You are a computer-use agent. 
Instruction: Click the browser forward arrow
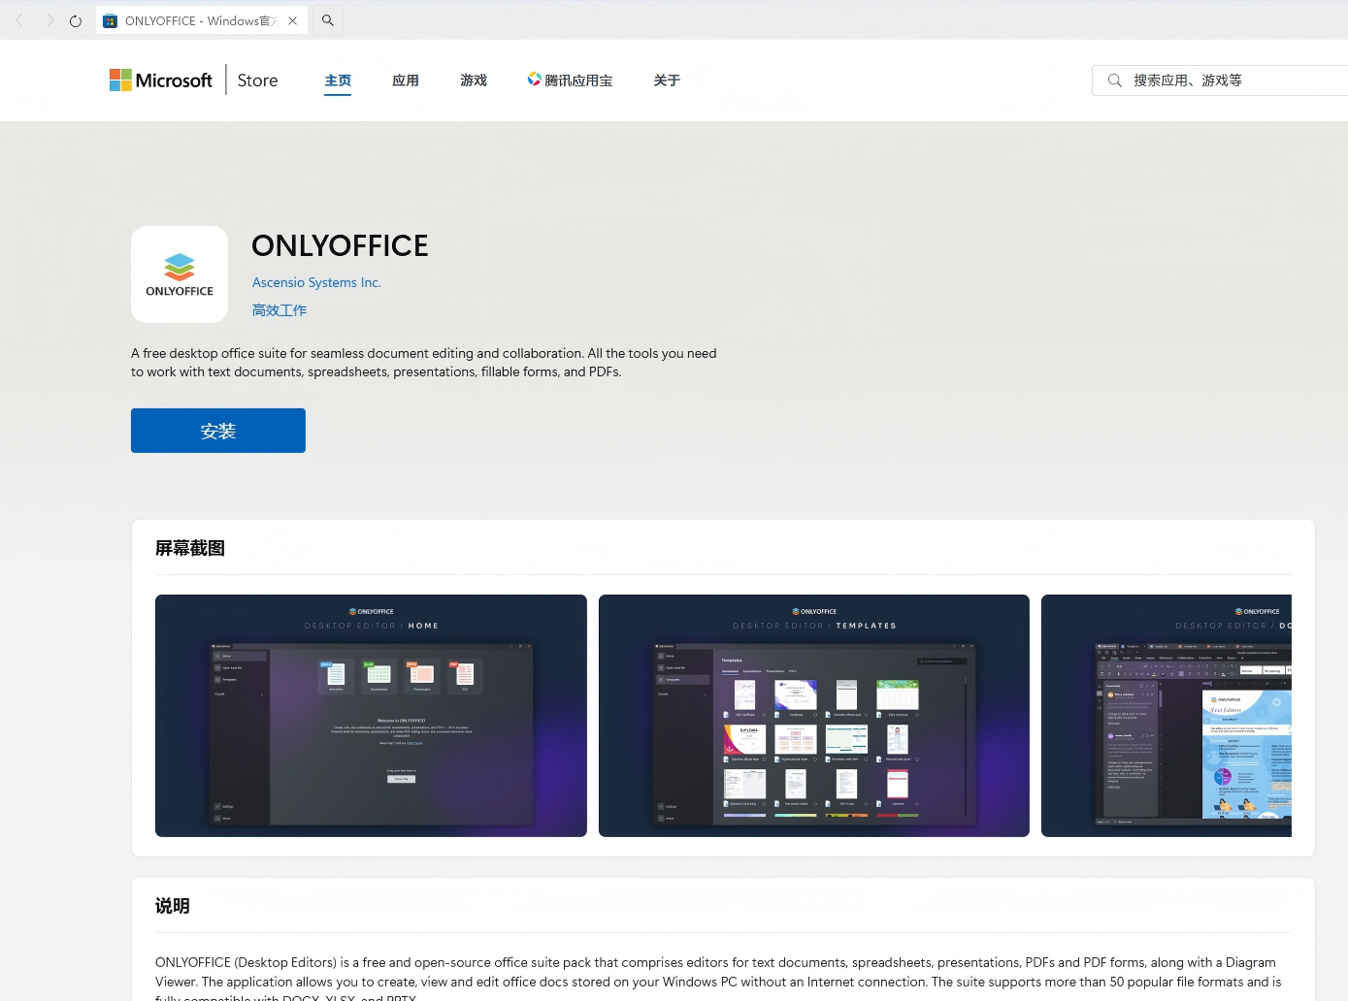pos(49,20)
